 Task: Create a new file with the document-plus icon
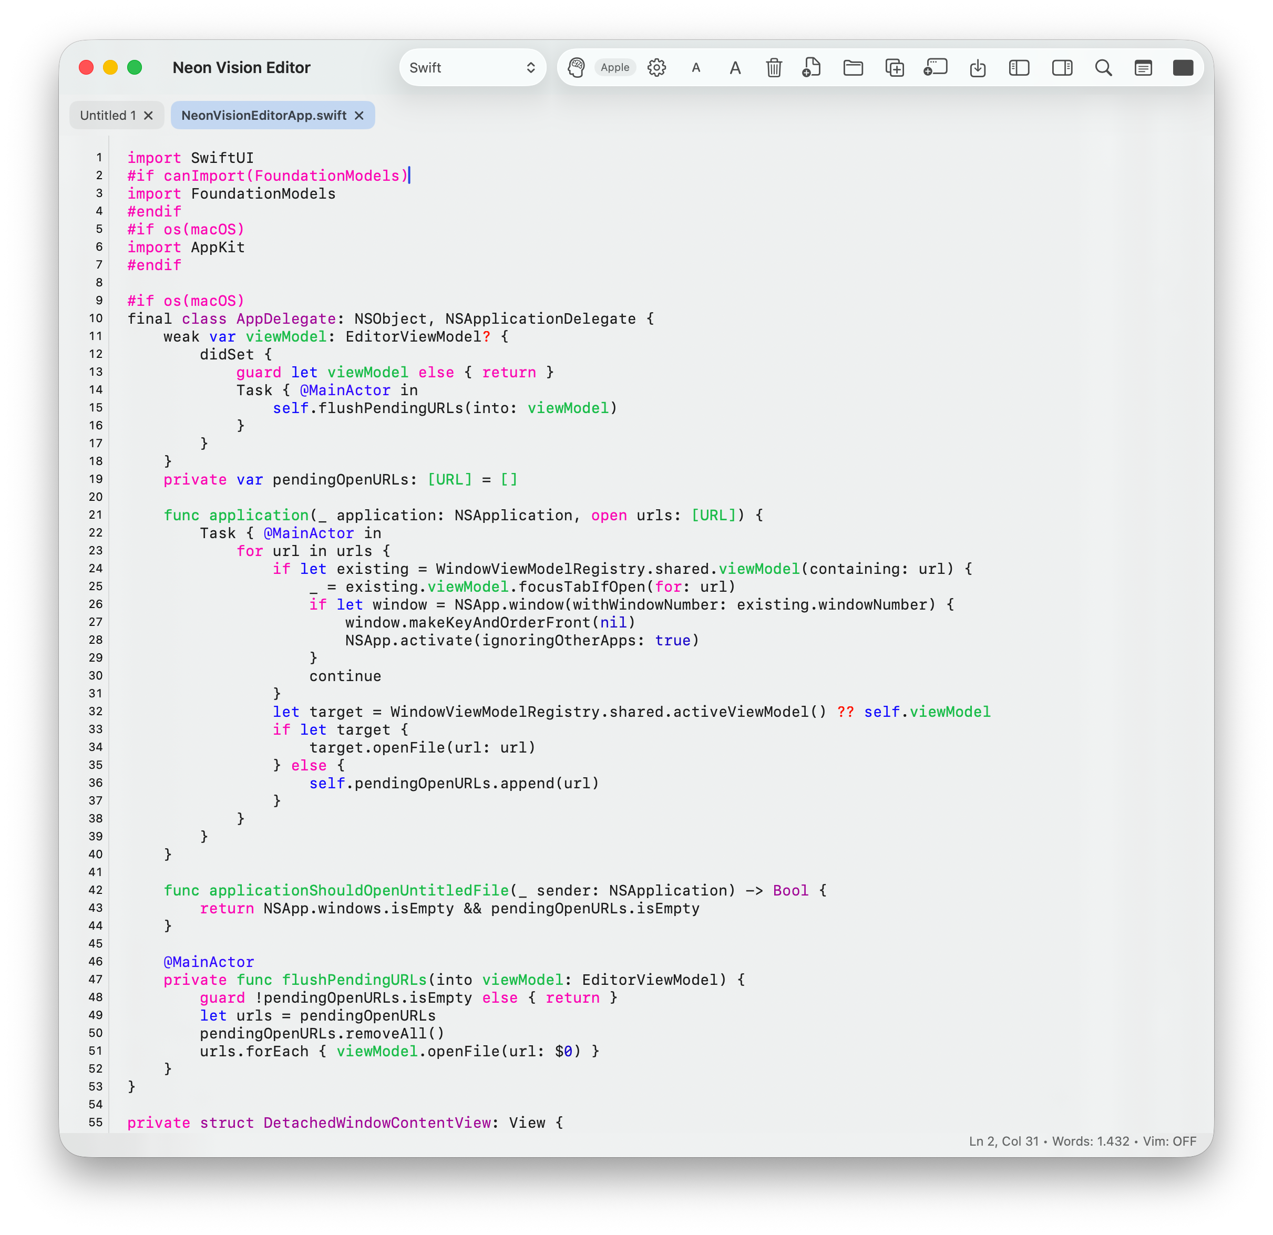click(811, 67)
